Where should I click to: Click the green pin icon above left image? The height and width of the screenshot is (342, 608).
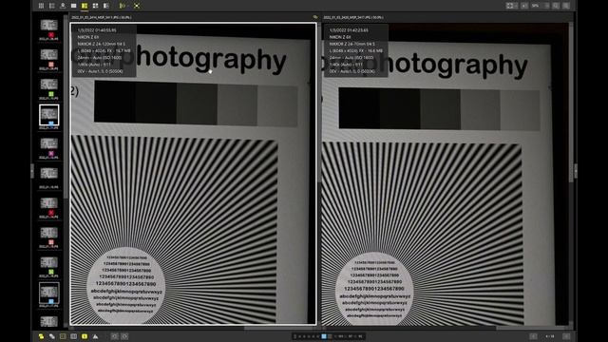coord(314,17)
